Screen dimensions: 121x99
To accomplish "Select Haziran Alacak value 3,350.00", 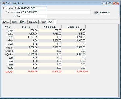I will [x=57, y=47].
